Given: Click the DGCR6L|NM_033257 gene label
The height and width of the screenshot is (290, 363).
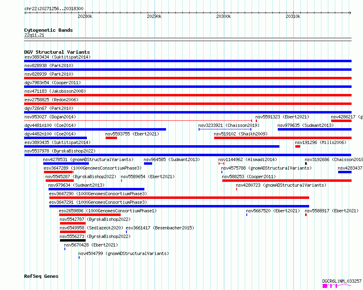Looking at the screenshot, I should click(x=342, y=281).
